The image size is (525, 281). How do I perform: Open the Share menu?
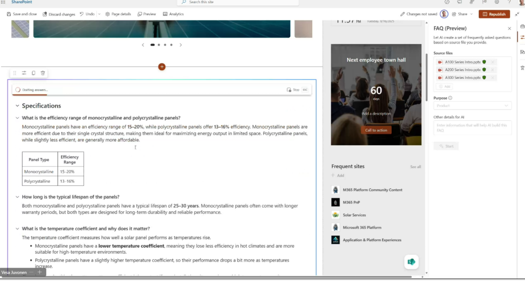point(462,14)
